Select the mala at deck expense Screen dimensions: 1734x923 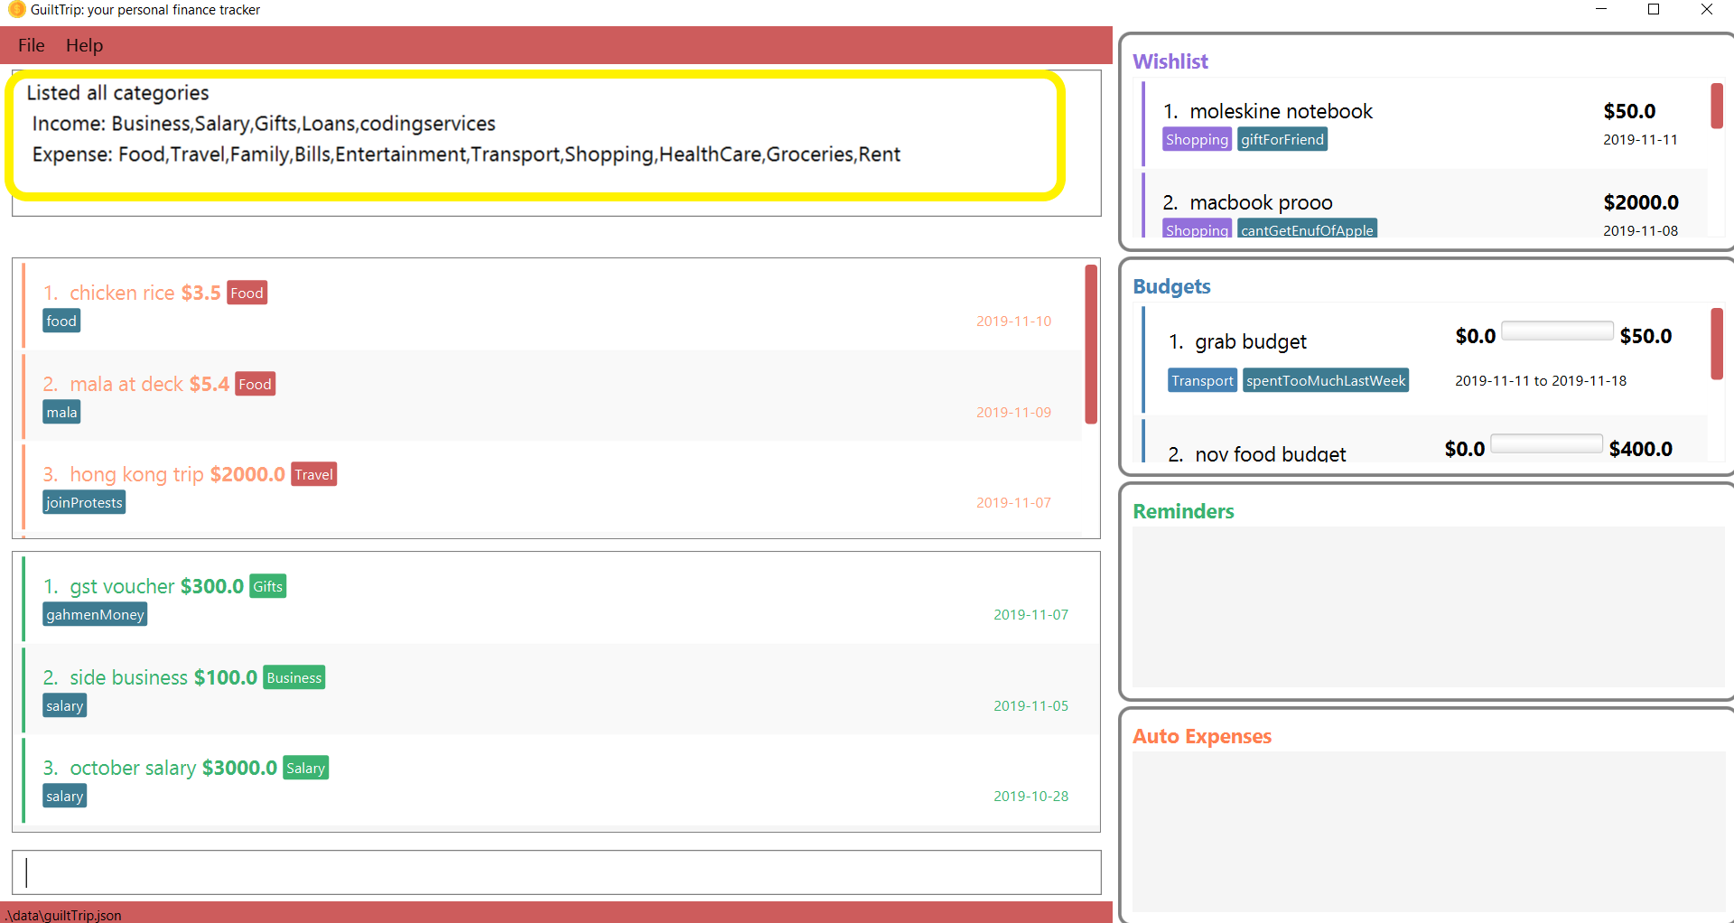point(552,396)
